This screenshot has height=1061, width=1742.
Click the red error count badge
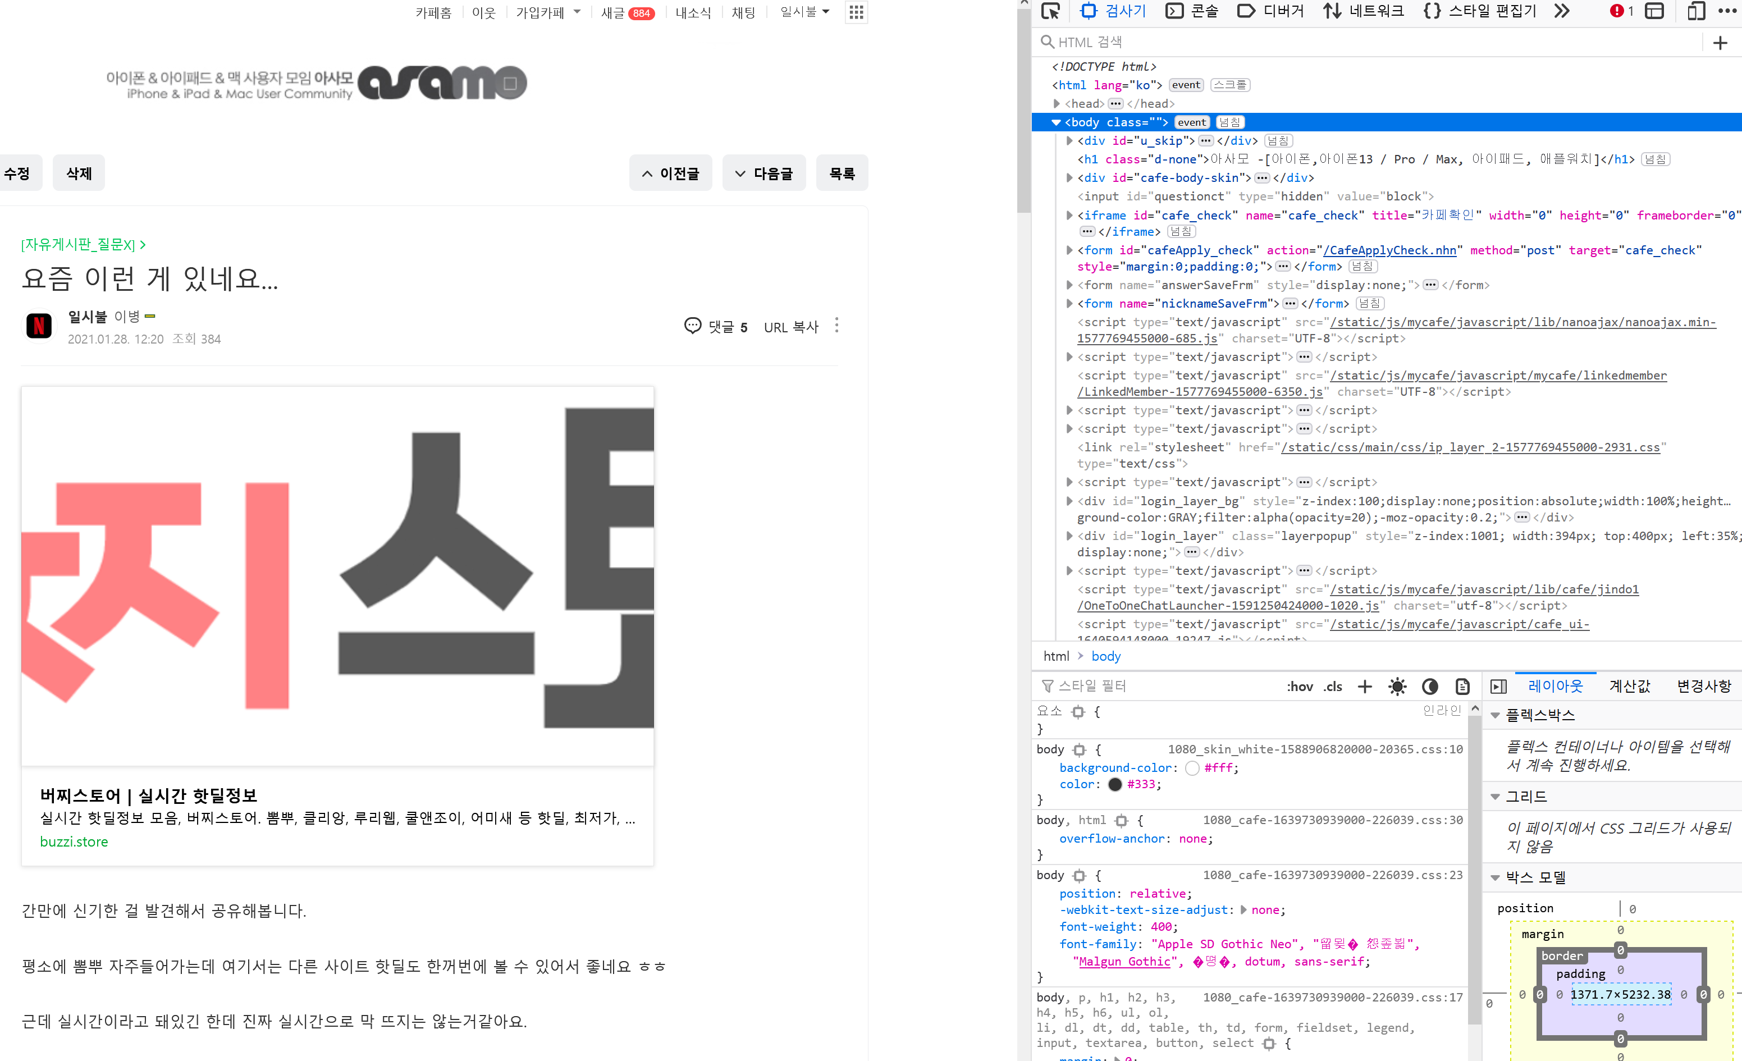coord(1621,11)
